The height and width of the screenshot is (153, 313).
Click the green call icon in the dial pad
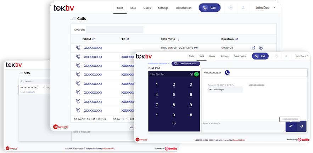click(196, 74)
